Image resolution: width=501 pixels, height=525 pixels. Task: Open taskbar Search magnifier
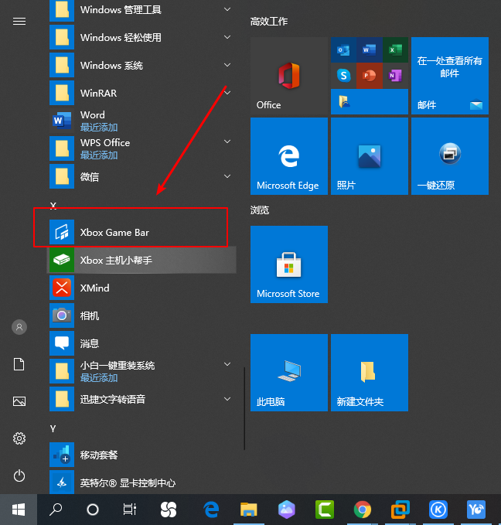(x=56, y=510)
